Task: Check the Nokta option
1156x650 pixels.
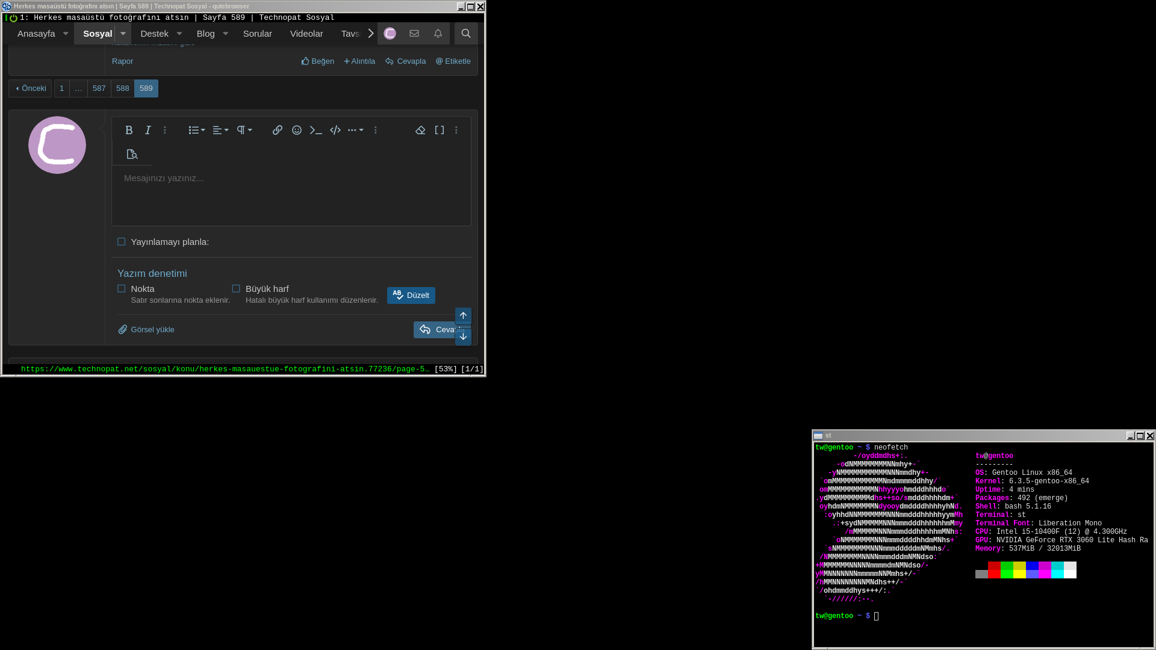Action: (x=122, y=289)
